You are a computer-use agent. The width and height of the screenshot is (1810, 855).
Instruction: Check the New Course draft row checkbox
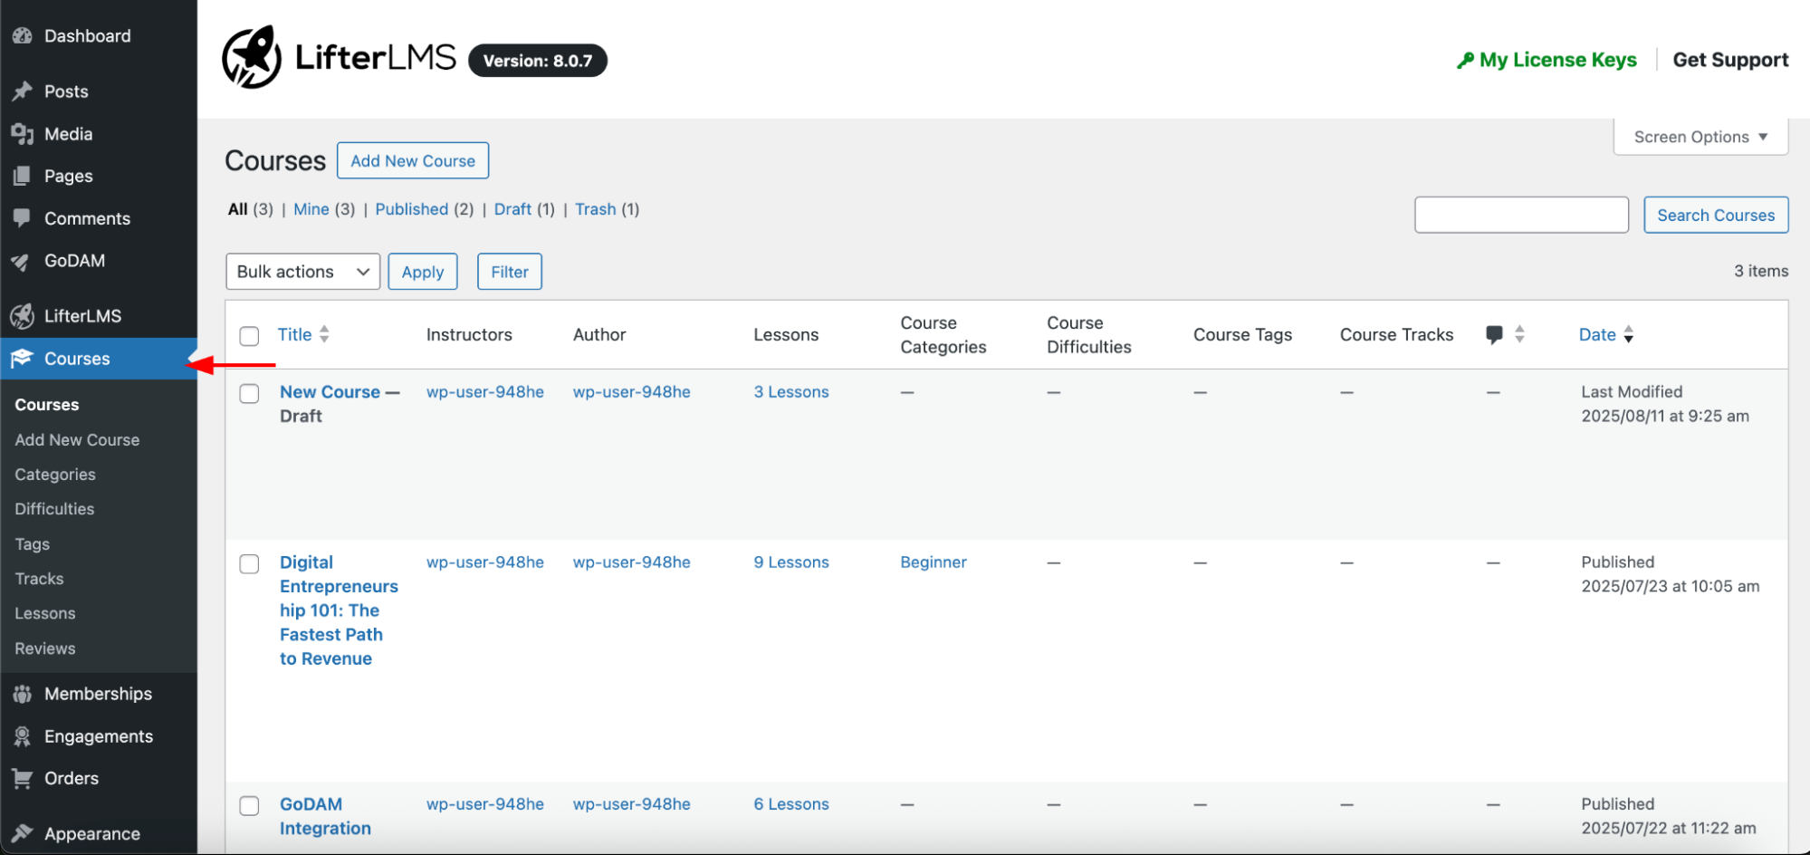(249, 394)
